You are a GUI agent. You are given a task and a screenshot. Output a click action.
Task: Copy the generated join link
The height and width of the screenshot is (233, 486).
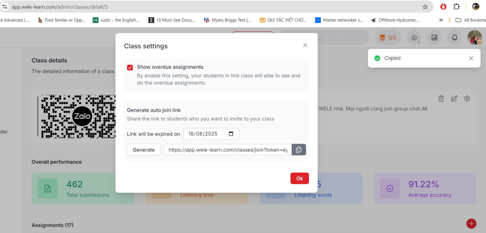(x=299, y=150)
